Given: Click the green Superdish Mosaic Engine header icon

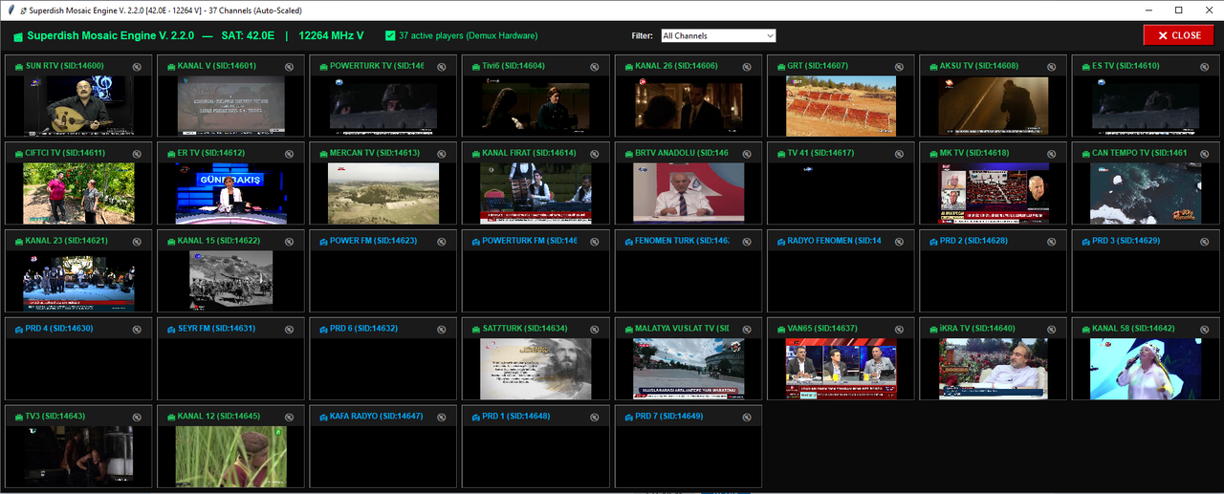Looking at the screenshot, I should pyautogui.click(x=17, y=36).
